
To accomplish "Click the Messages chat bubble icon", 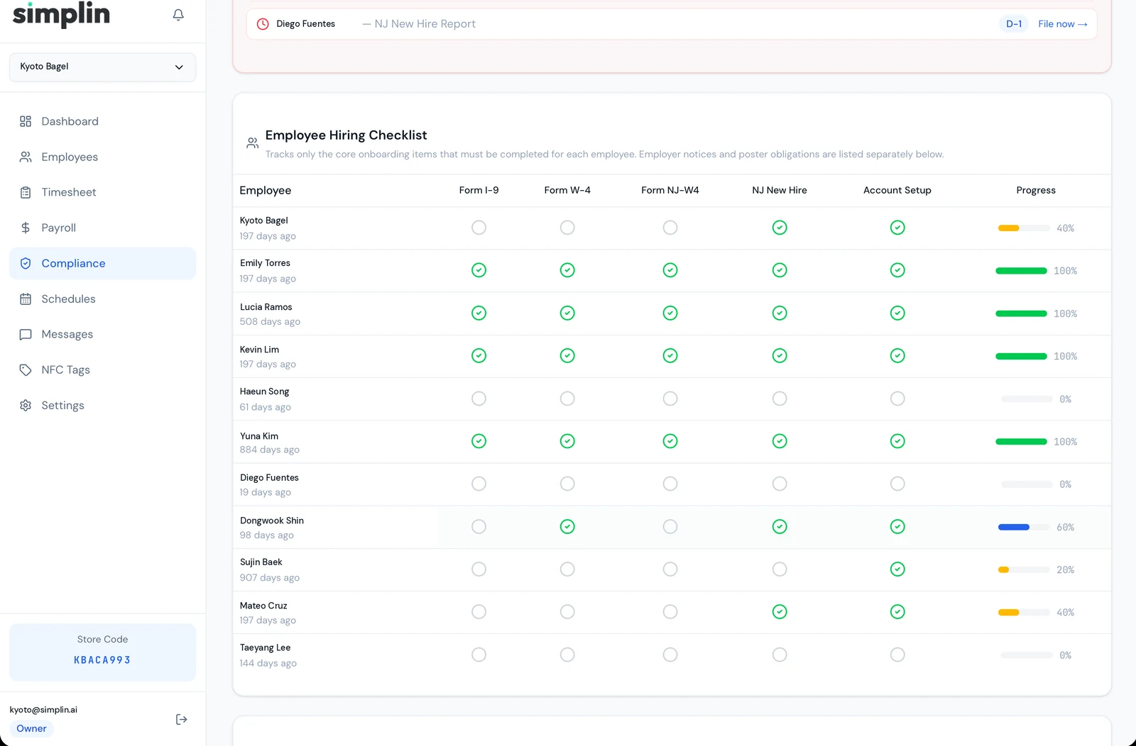I will point(26,335).
